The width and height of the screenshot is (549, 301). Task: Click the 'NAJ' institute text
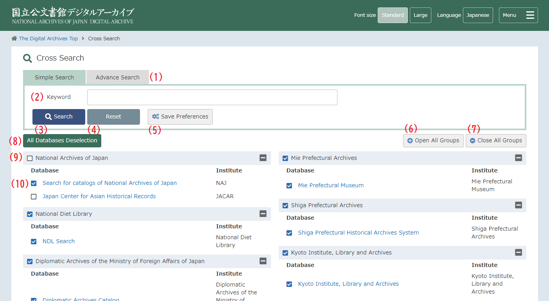click(221, 183)
